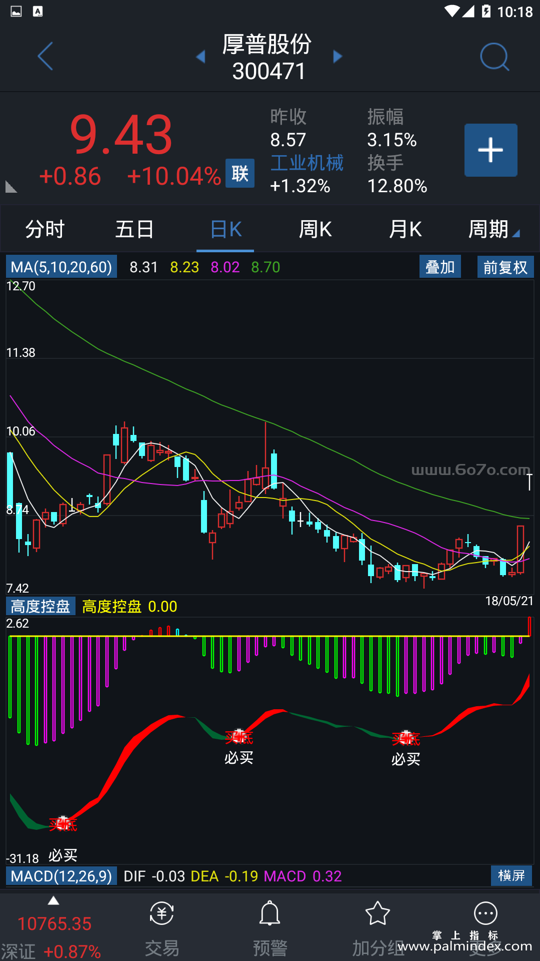Tap the MA(5,10,20,60) indicator label
This screenshot has width=540, height=961.
tap(61, 267)
